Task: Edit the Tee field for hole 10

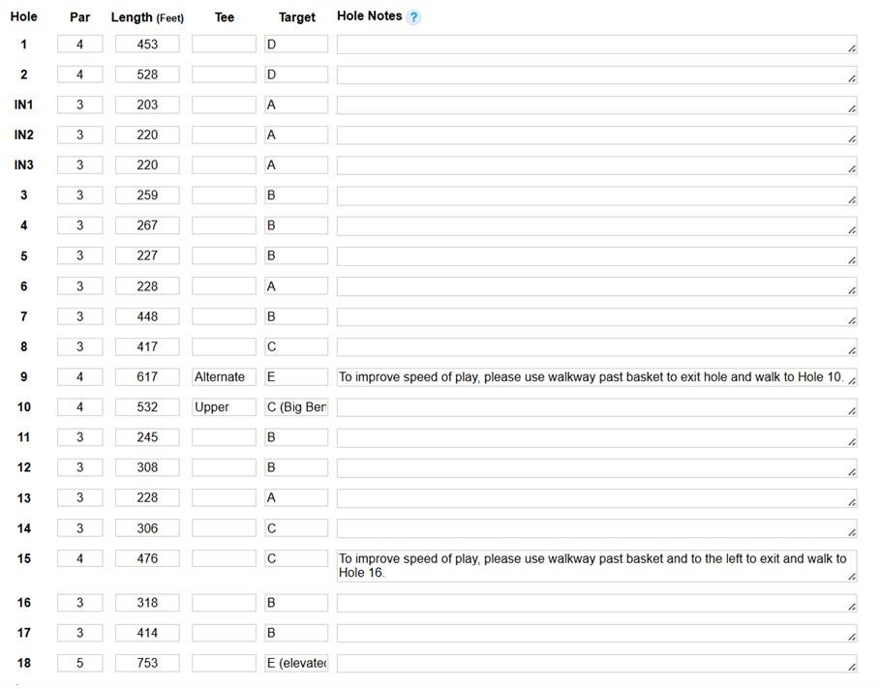Action: 224,407
